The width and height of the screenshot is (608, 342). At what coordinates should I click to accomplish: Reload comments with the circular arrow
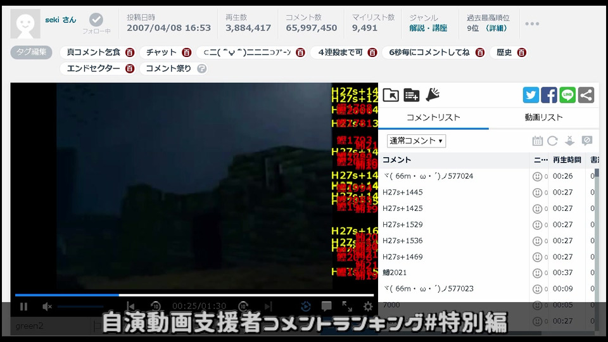[x=552, y=141]
